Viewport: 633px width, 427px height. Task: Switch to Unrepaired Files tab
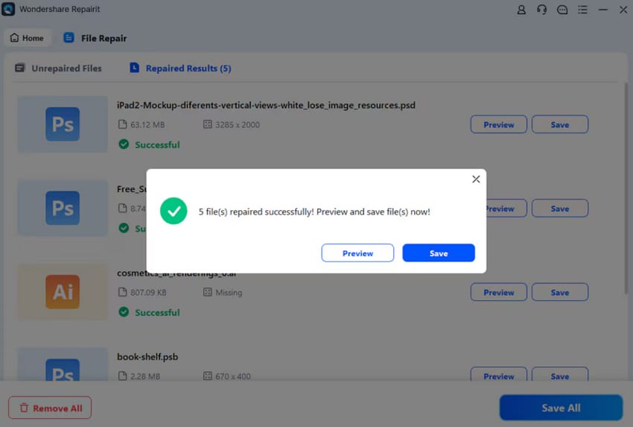tap(58, 69)
